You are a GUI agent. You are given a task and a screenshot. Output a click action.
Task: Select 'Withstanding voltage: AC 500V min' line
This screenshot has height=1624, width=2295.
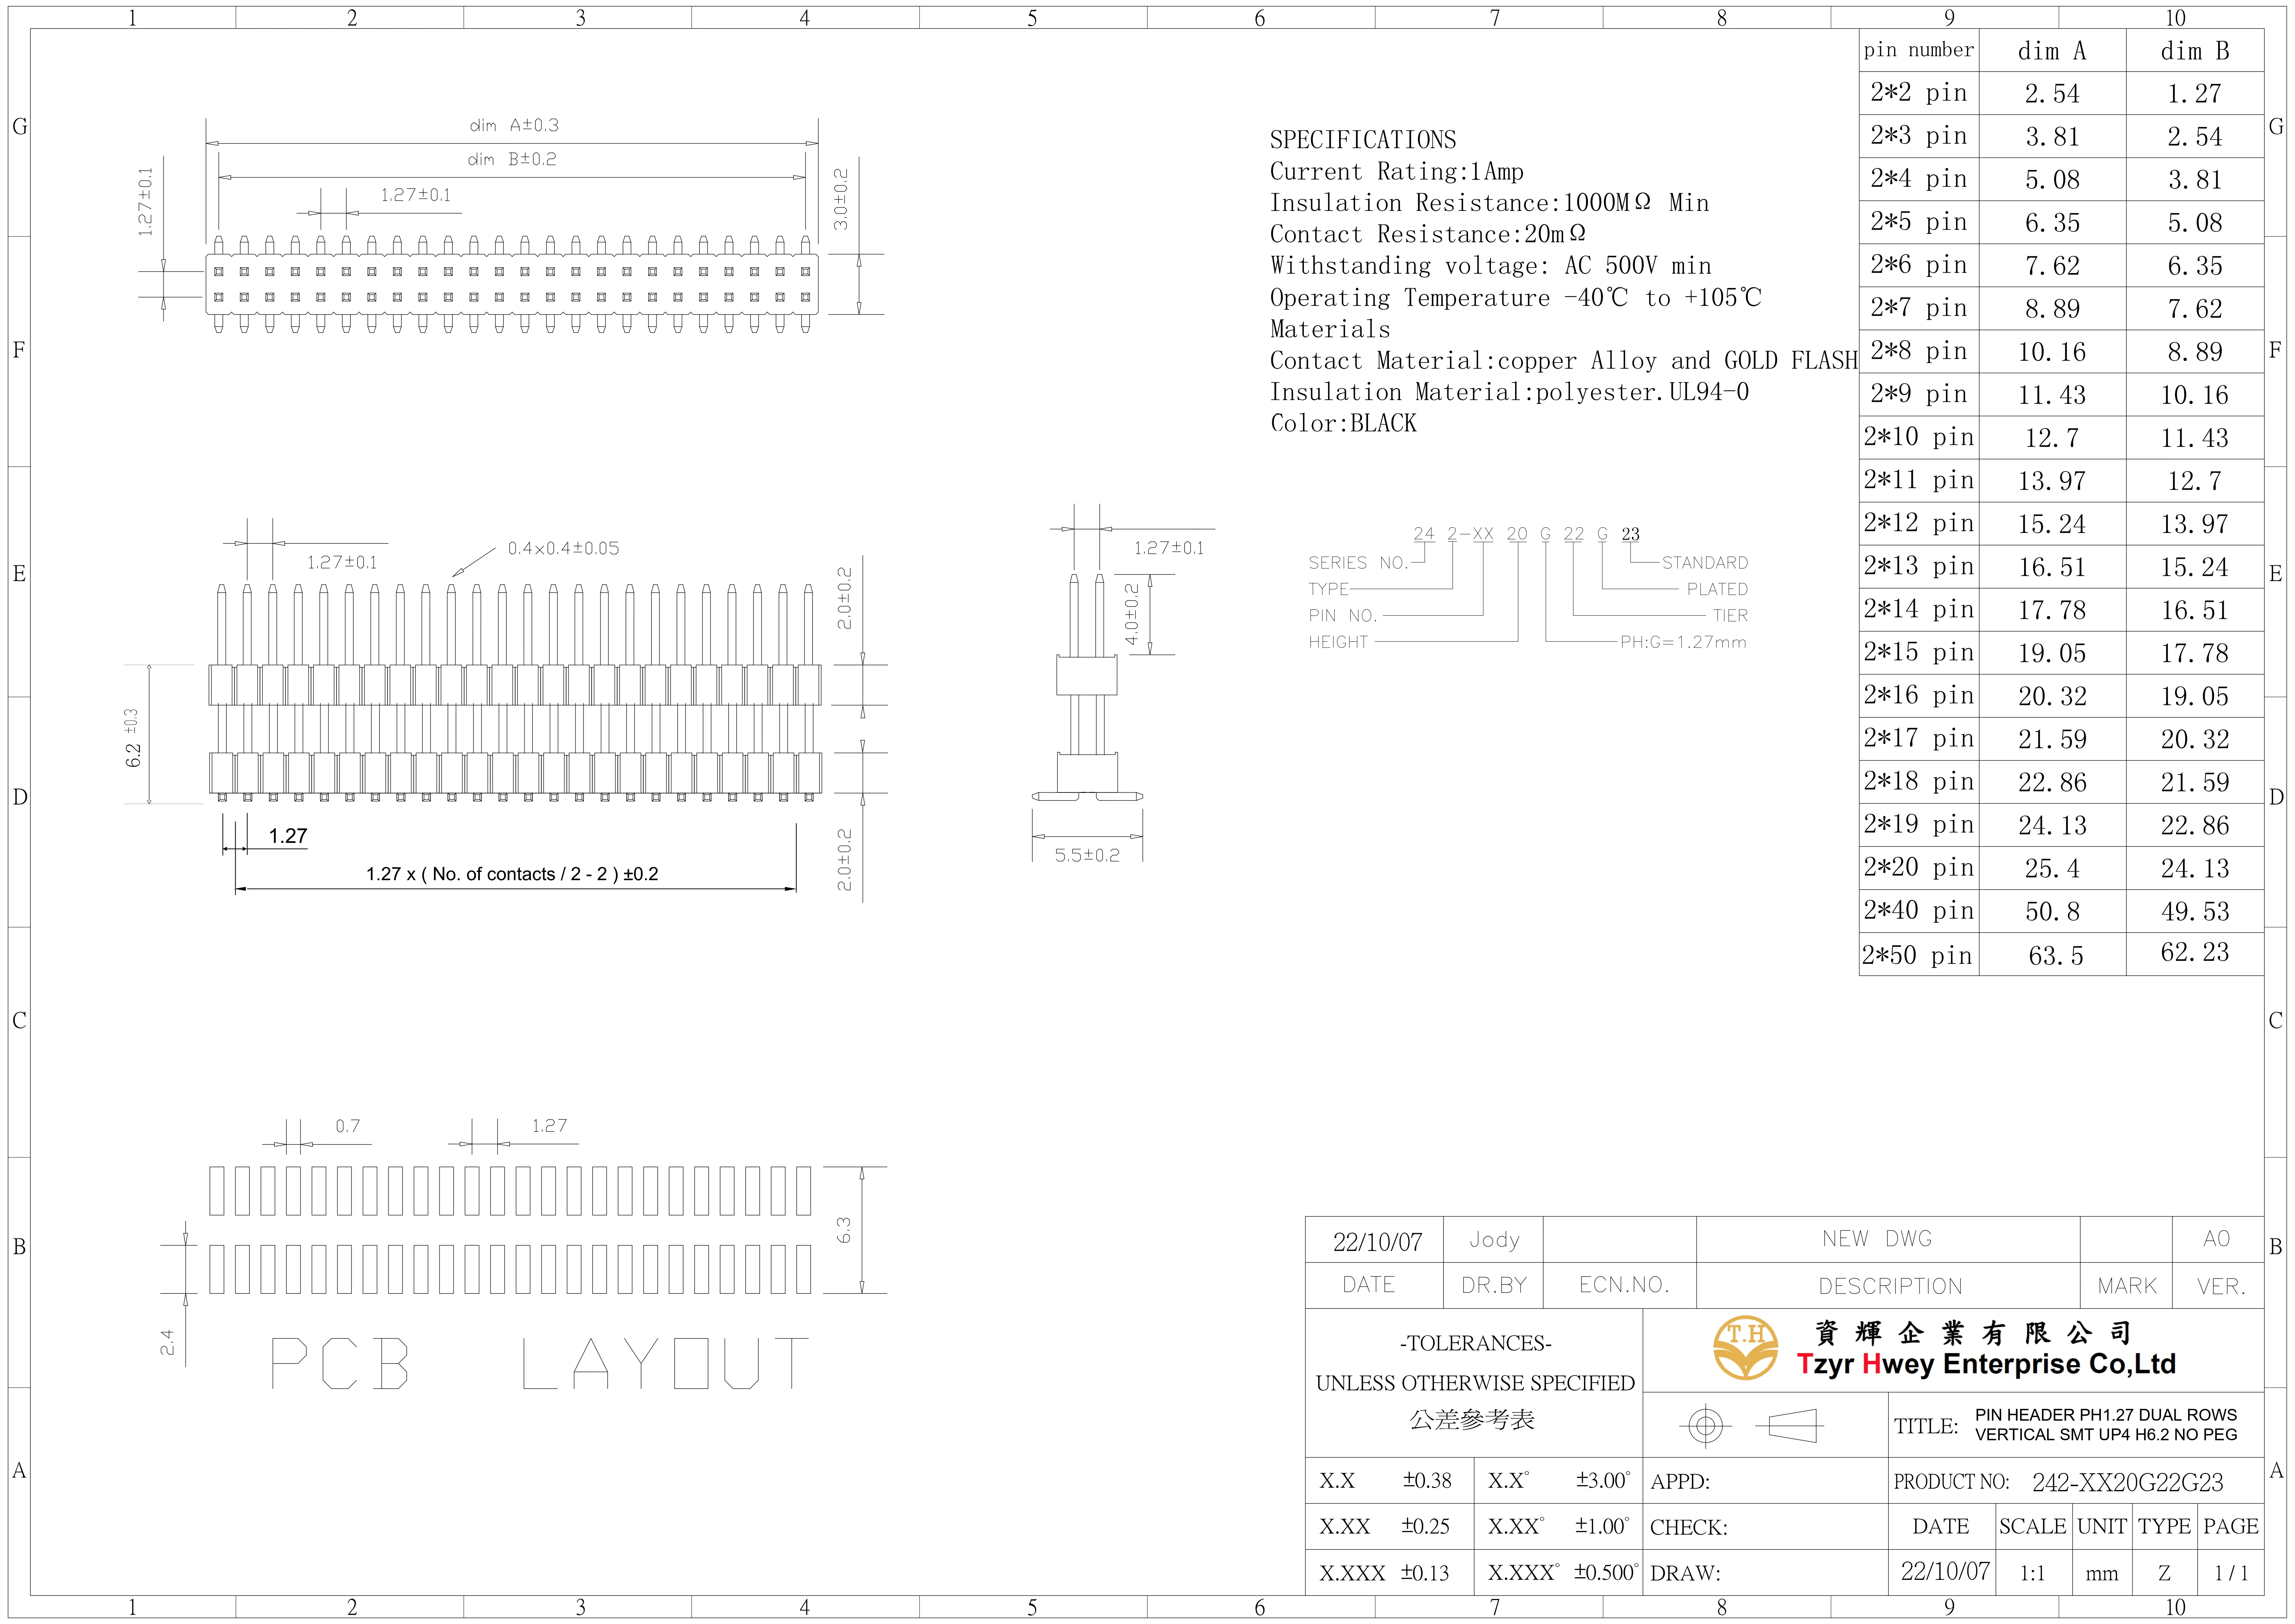click(x=1490, y=266)
